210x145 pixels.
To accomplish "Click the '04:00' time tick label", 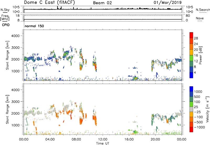I will click(x=50, y=140).
